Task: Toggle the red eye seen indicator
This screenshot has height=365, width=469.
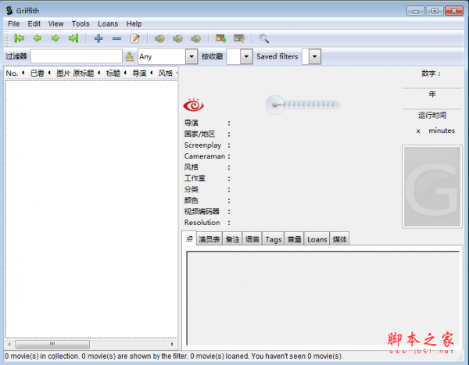Action: (x=194, y=105)
